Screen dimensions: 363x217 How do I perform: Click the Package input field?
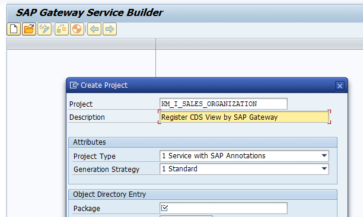[224, 208]
